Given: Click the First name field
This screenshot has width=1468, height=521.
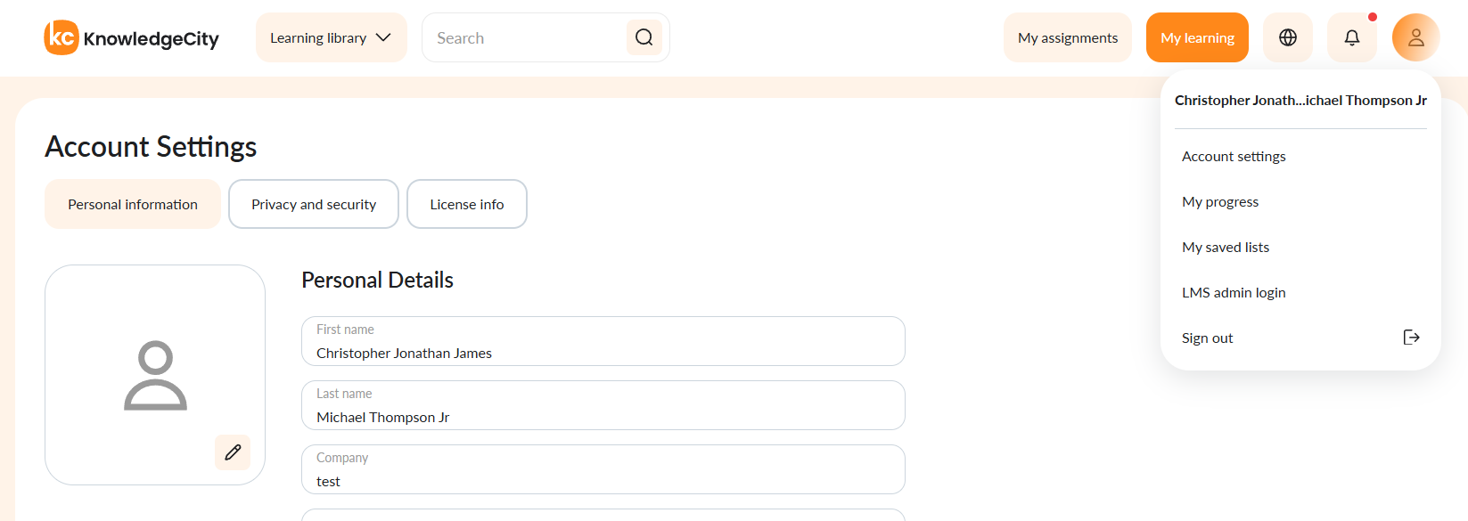Looking at the screenshot, I should click(x=603, y=341).
